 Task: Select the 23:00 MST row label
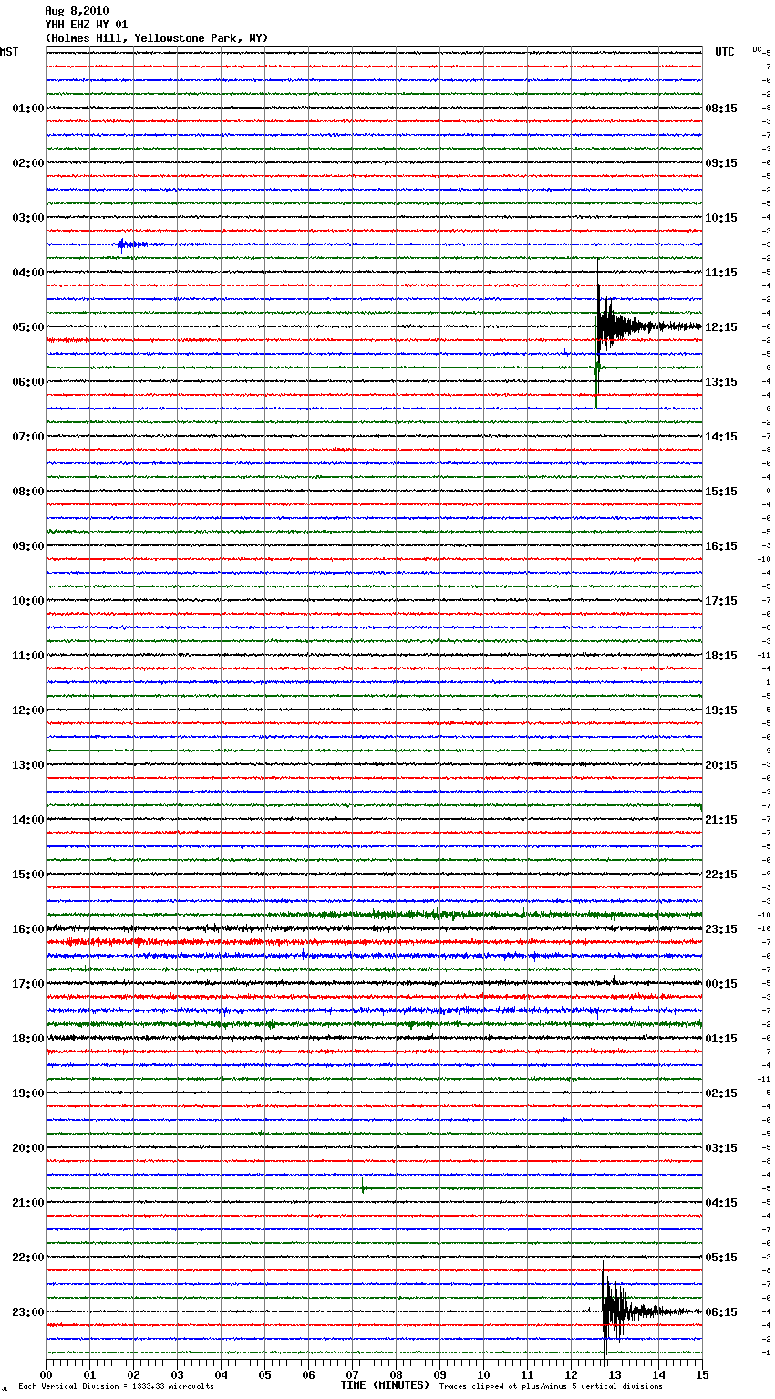[28, 1312]
